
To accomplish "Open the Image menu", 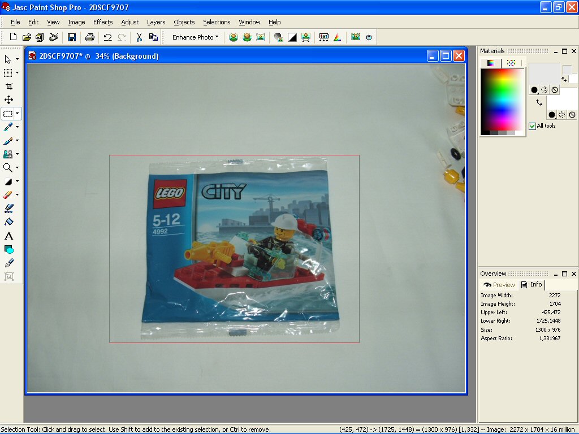I will pos(76,22).
